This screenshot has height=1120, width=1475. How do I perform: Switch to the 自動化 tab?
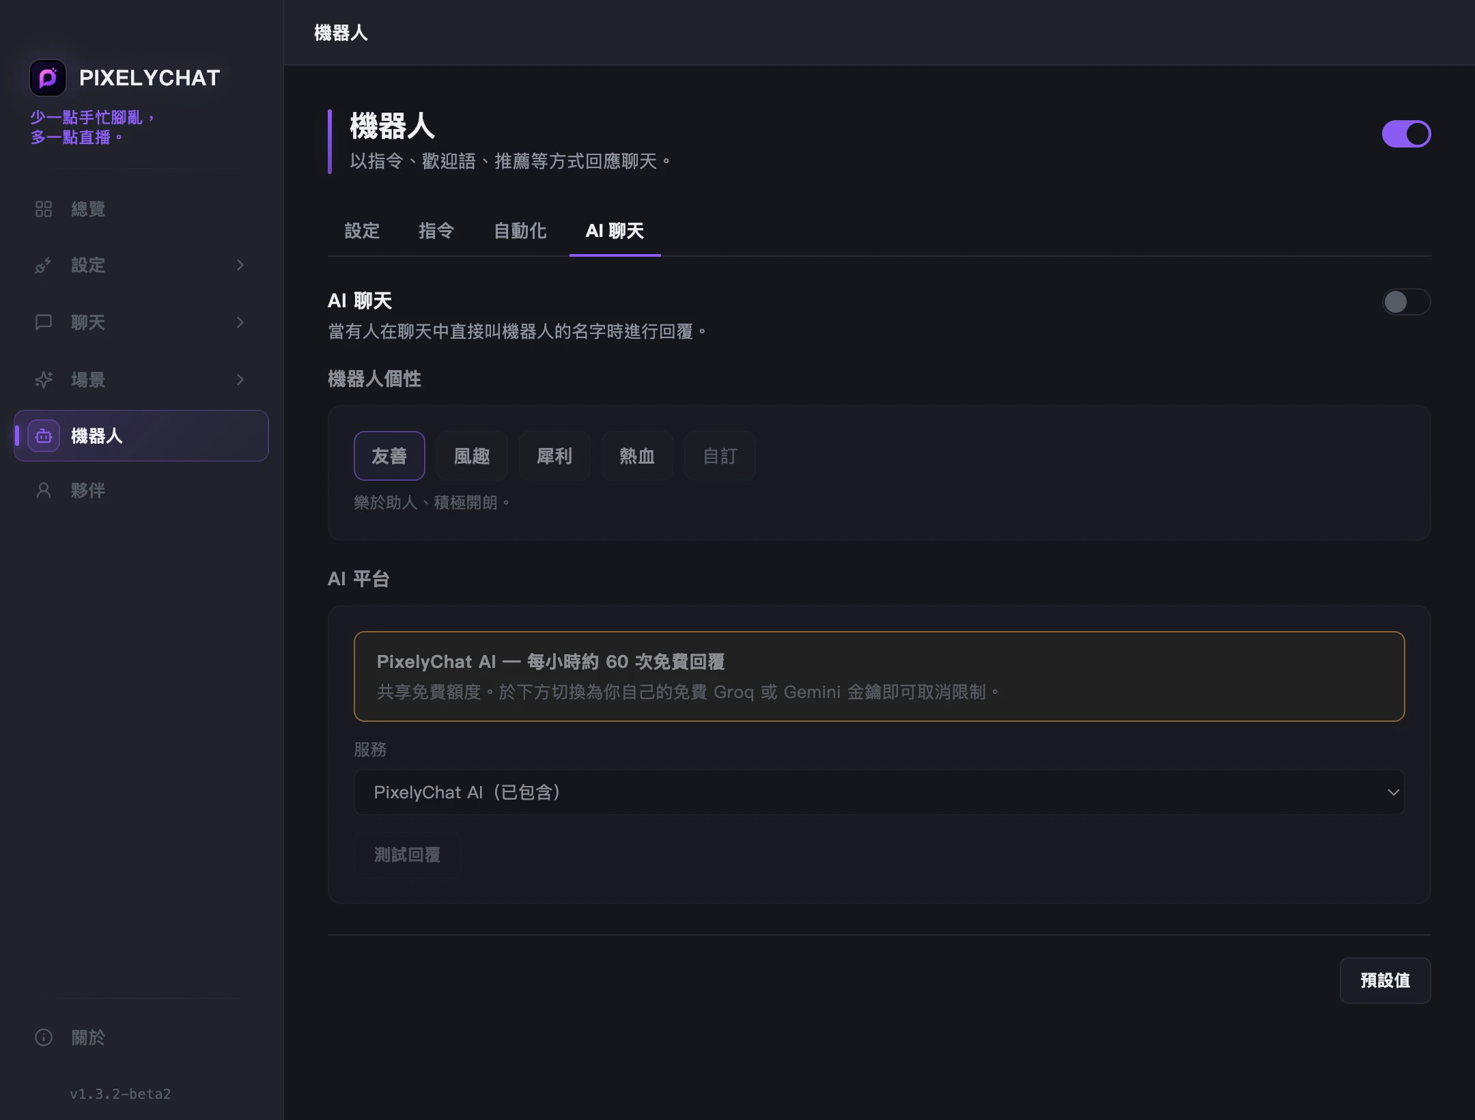pos(520,231)
